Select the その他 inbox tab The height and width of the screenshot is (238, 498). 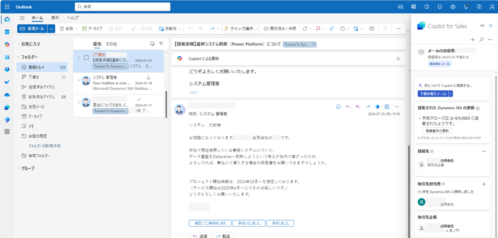(111, 44)
